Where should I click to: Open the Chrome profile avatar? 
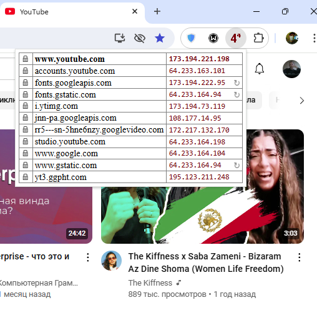point(292,38)
